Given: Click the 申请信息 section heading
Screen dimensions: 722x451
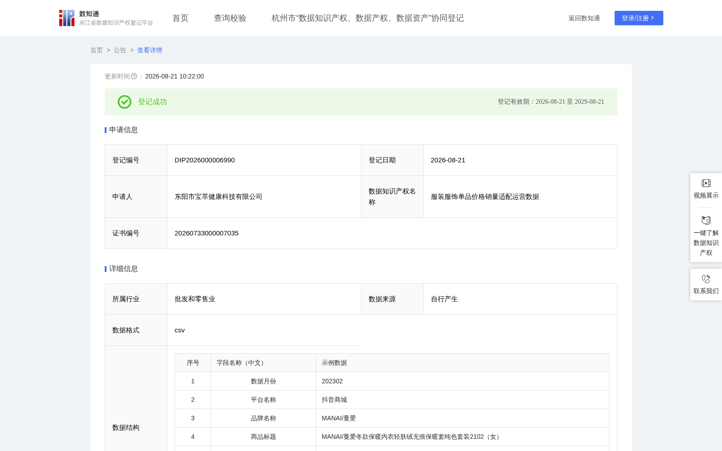Looking at the screenshot, I should click(124, 130).
